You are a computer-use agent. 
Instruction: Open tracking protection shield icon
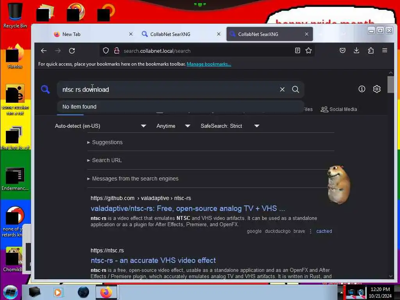click(x=106, y=51)
